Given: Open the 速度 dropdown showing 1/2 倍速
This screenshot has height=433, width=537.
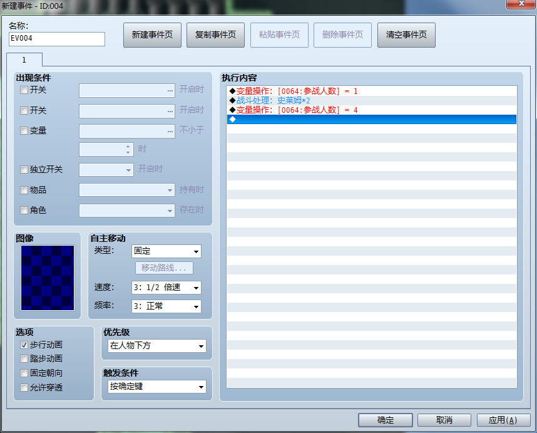Looking at the screenshot, I should [166, 288].
